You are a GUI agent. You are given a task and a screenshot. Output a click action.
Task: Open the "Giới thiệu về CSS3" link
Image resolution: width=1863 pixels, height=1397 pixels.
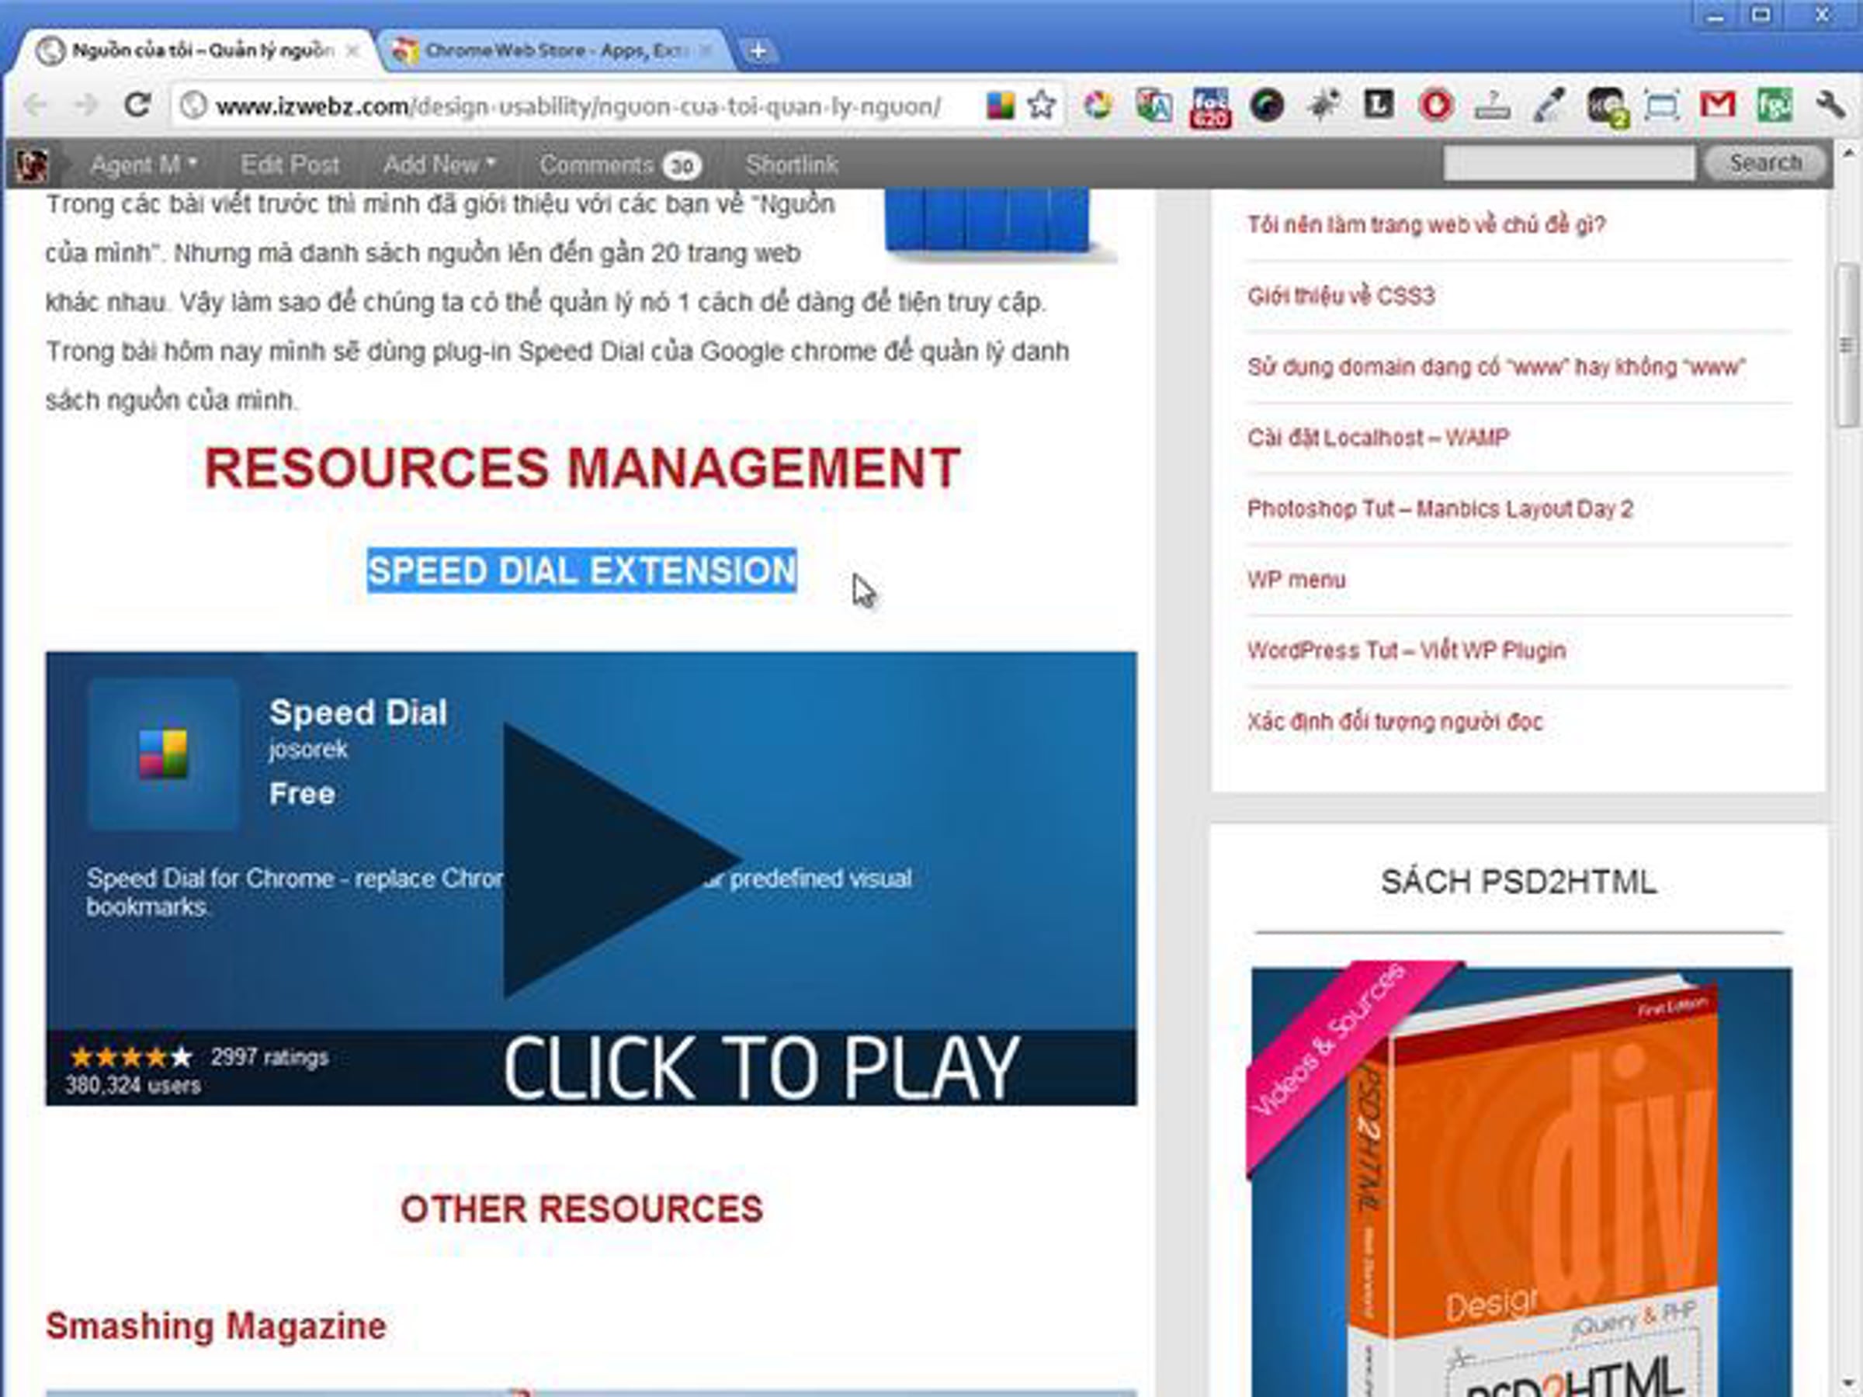pos(1341,296)
